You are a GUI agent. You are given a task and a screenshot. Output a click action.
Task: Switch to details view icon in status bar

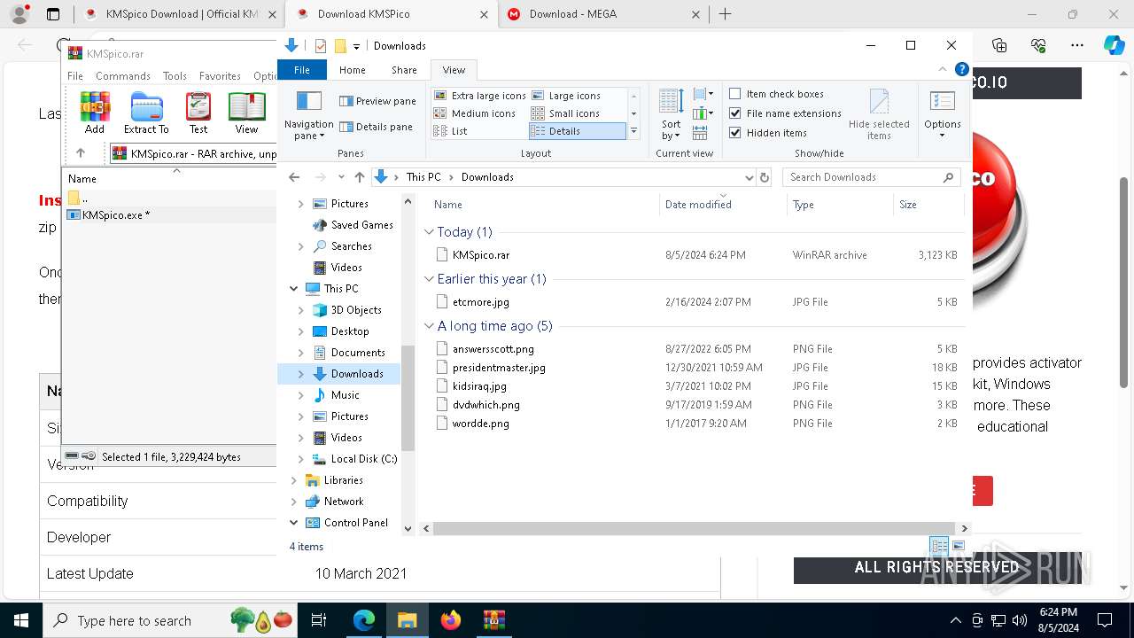[x=939, y=546]
